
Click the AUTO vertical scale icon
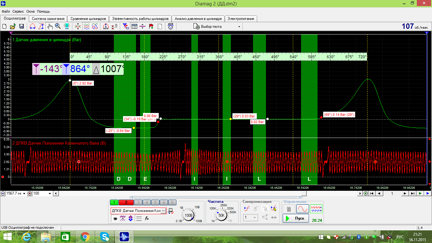coord(106,27)
